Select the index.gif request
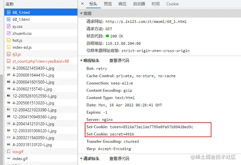This screenshot has width=241, height=165. (x=41, y=159)
